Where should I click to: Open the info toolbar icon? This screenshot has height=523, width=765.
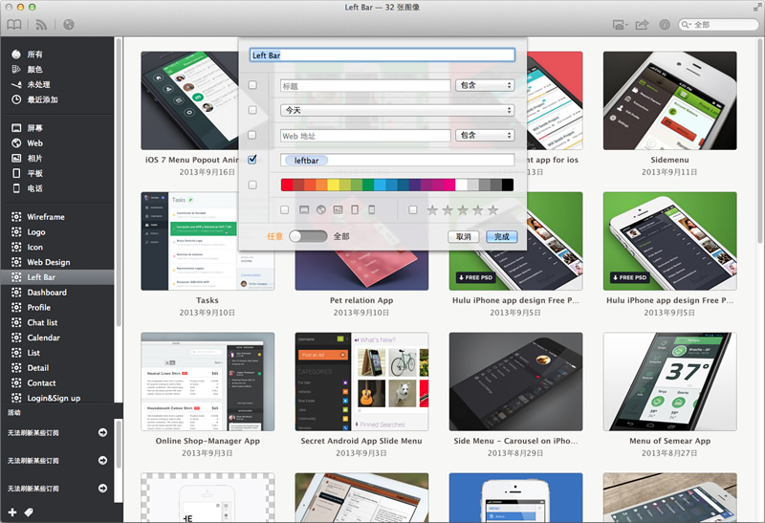(665, 25)
